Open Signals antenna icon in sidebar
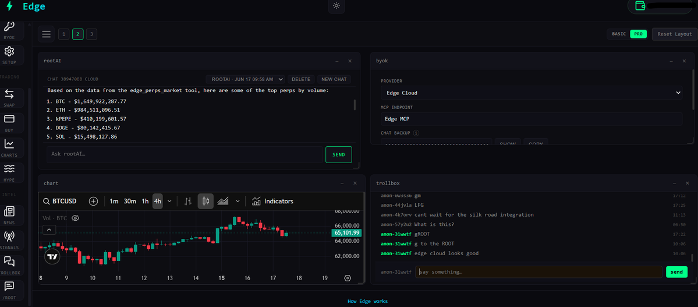Image resolution: width=698 pixels, height=307 pixels. [9, 241]
